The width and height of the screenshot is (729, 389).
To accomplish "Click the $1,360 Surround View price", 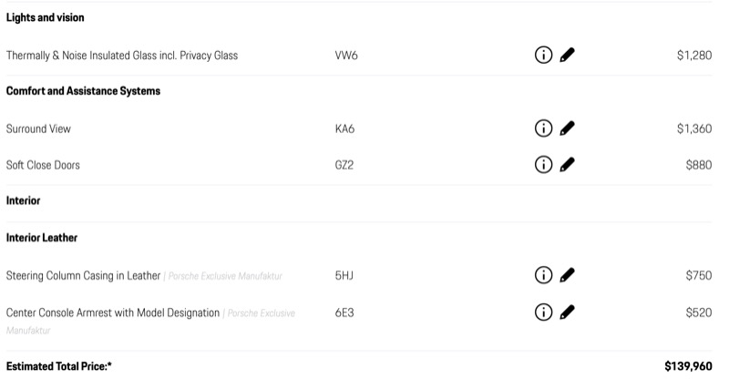I will (x=694, y=128).
